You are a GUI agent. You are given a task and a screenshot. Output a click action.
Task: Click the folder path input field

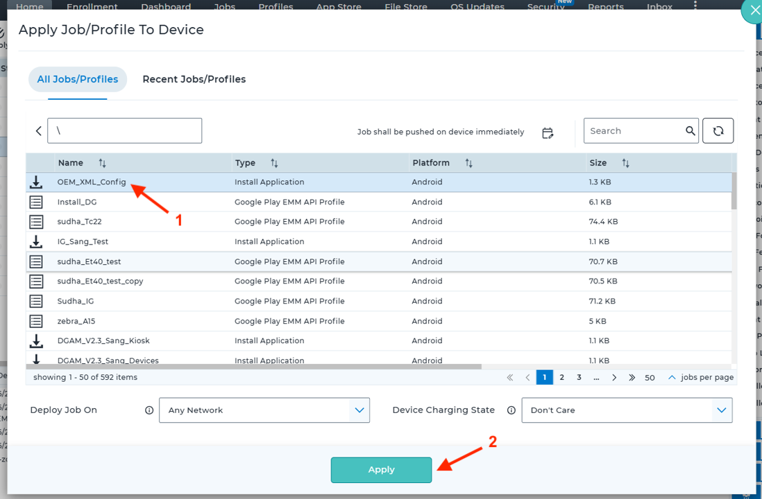[125, 131]
